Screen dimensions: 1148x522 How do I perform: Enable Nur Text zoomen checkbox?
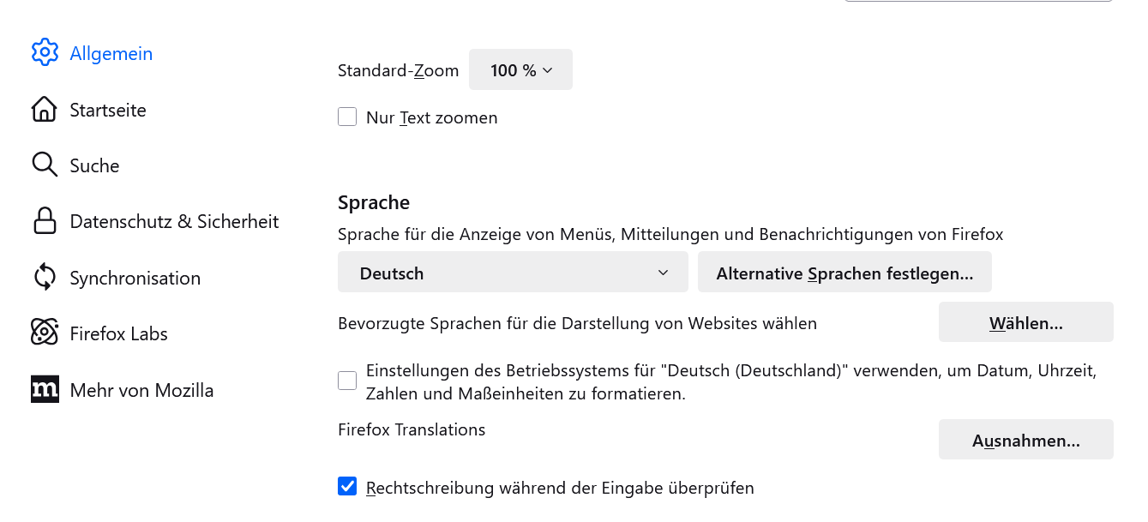tap(347, 117)
